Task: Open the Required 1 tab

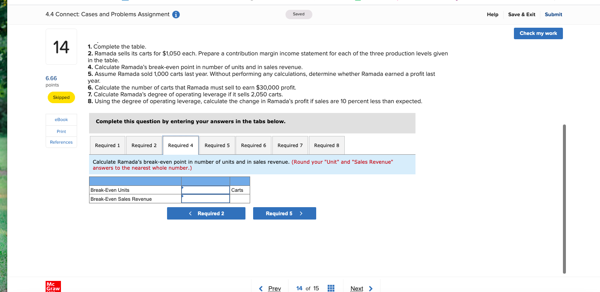Action: click(x=107, y=145)
